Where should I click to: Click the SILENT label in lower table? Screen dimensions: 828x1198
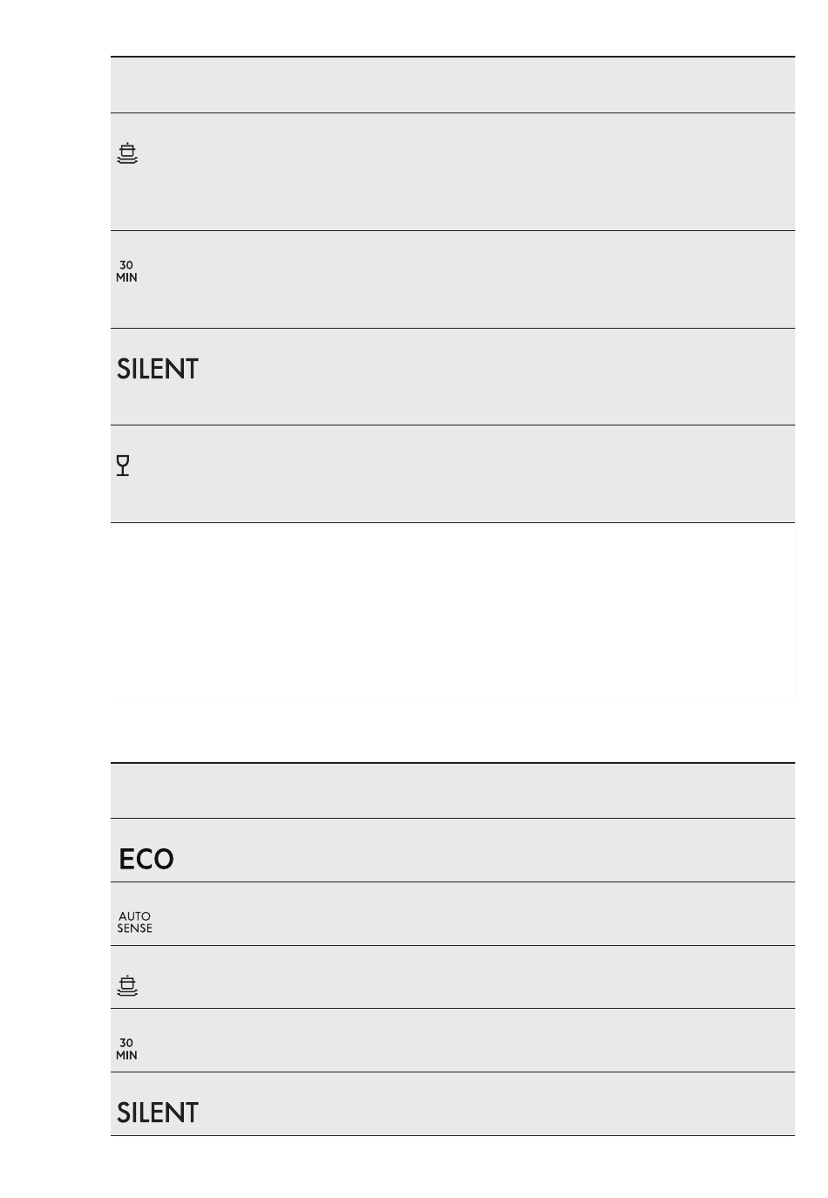pos(158,1113)
